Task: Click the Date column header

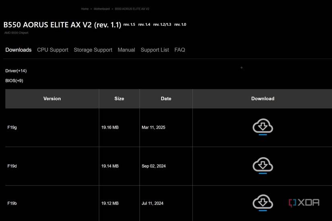Action: point(166,98)
